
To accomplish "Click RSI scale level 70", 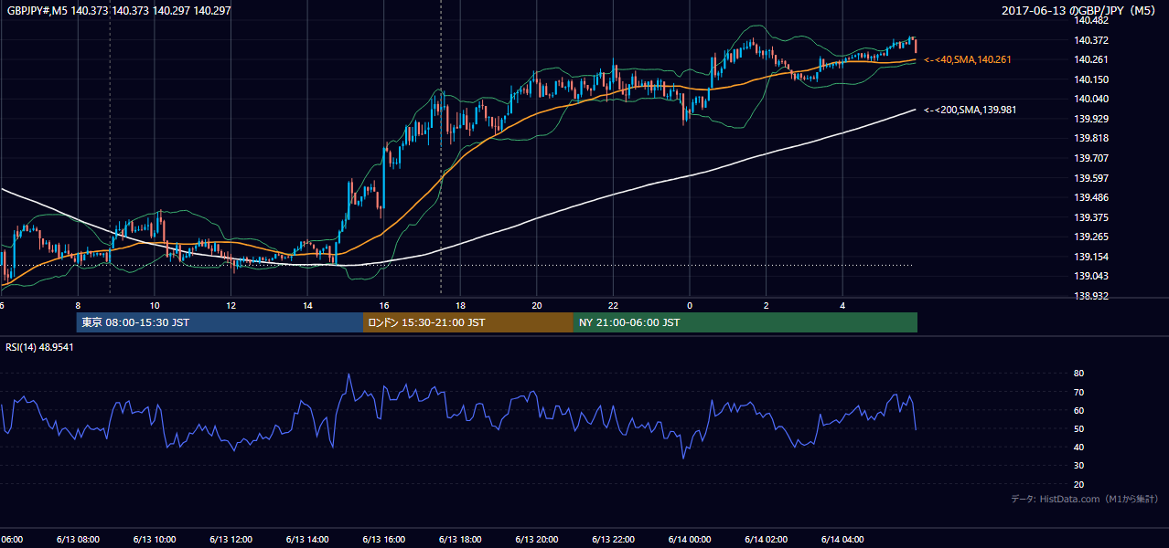I will (1078, 392).
